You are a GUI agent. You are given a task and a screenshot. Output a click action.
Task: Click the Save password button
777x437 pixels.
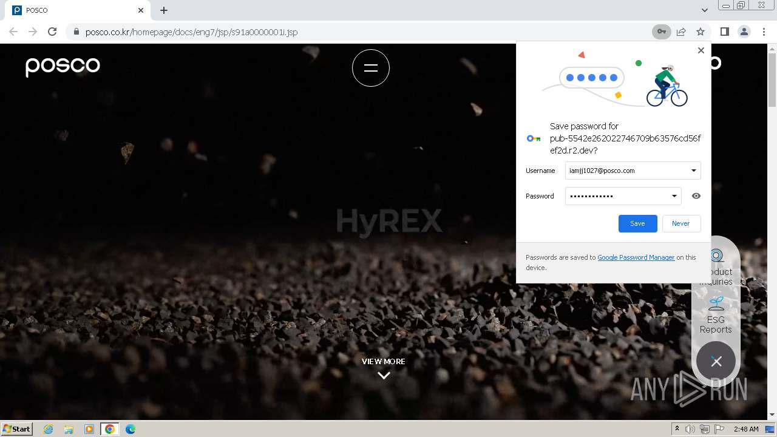(637, 223)
